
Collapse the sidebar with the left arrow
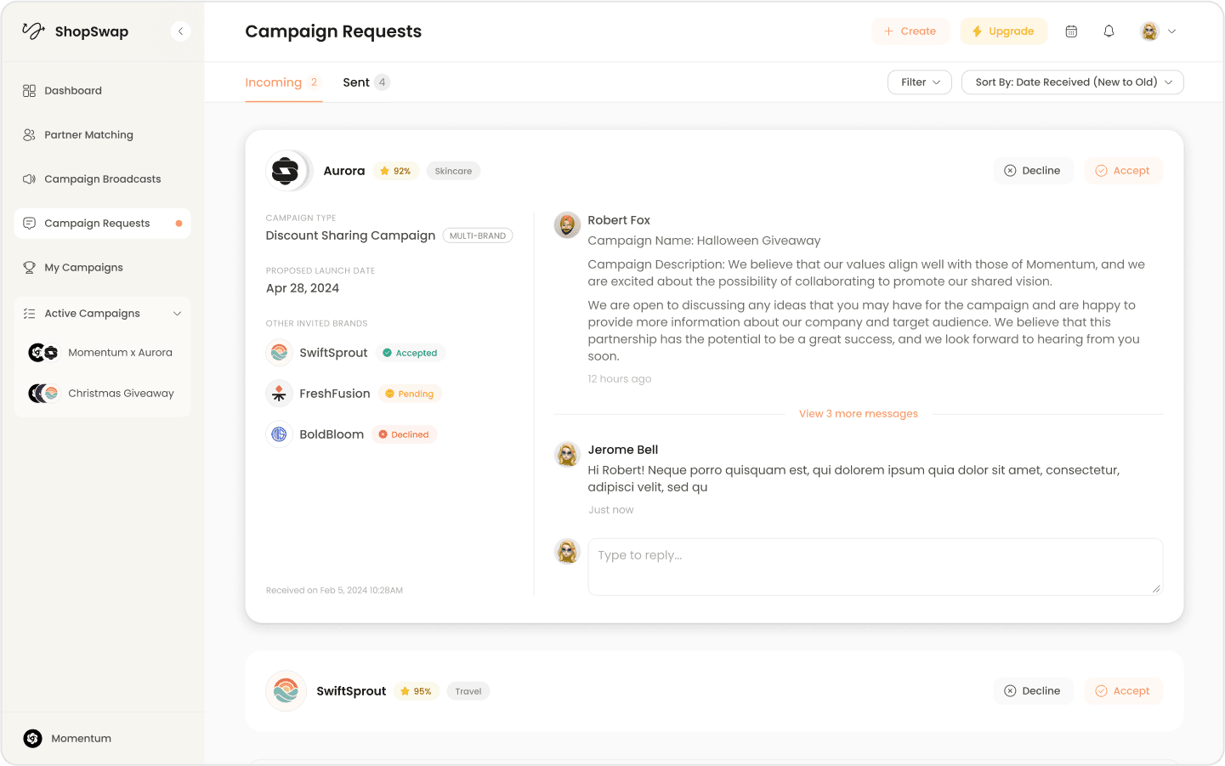click(180, 31)
